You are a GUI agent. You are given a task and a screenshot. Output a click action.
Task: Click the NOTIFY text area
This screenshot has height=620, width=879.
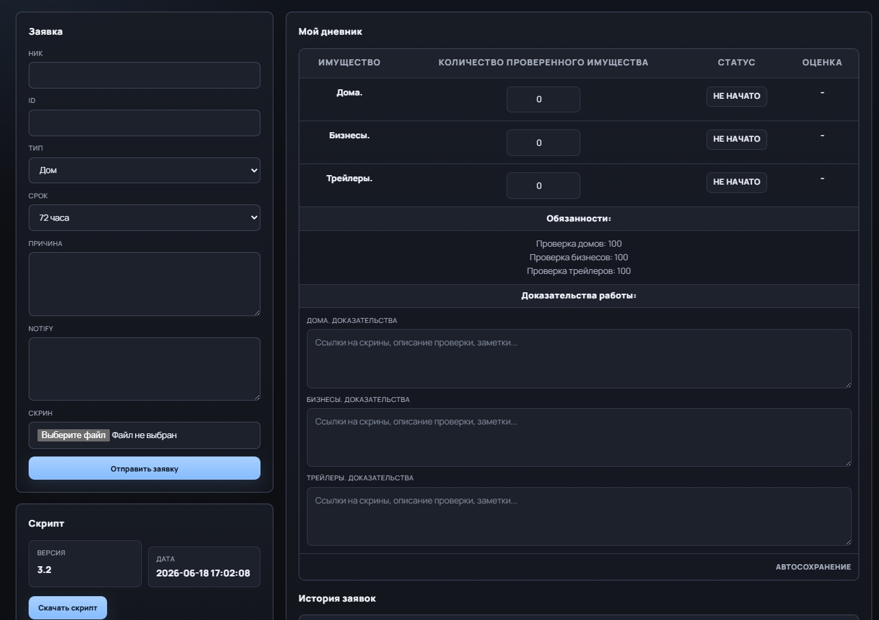pos(145,369)
